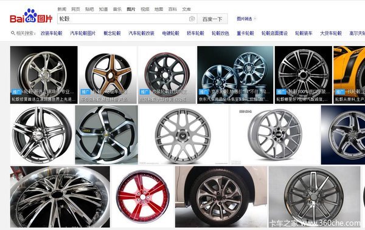
Task: Open related search 重卡轮毂
Action: 245,33
